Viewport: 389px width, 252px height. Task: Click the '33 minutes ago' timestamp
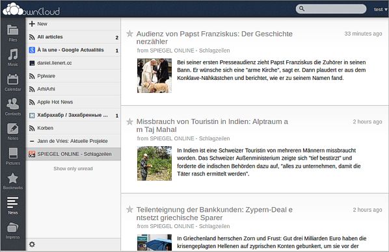tap(363, 34)
